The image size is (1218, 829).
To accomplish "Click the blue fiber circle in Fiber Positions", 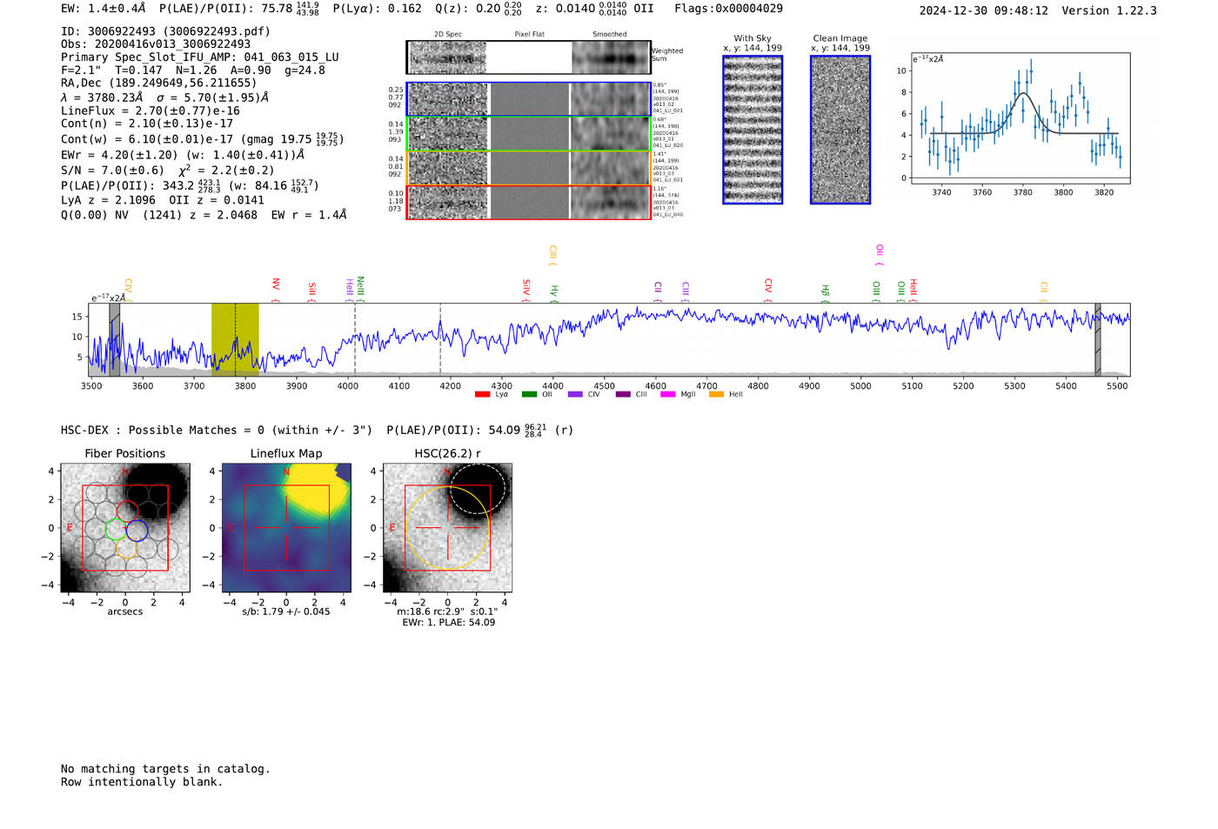I will [137, 529].
